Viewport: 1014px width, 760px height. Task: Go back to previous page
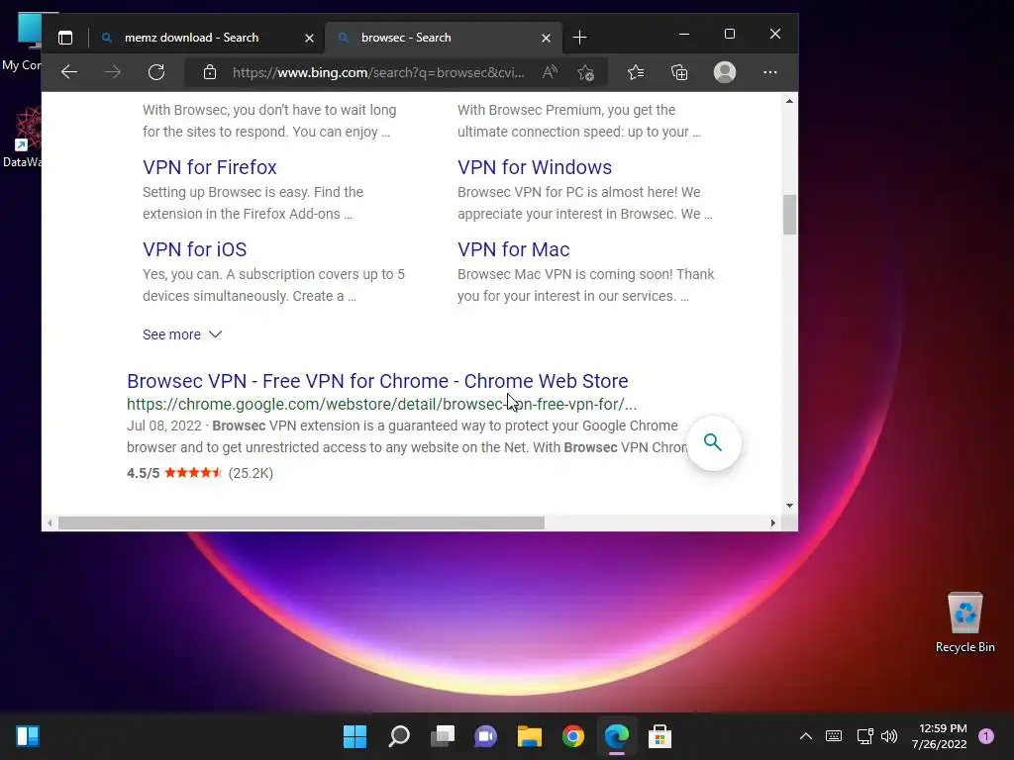tap(69, 71)
